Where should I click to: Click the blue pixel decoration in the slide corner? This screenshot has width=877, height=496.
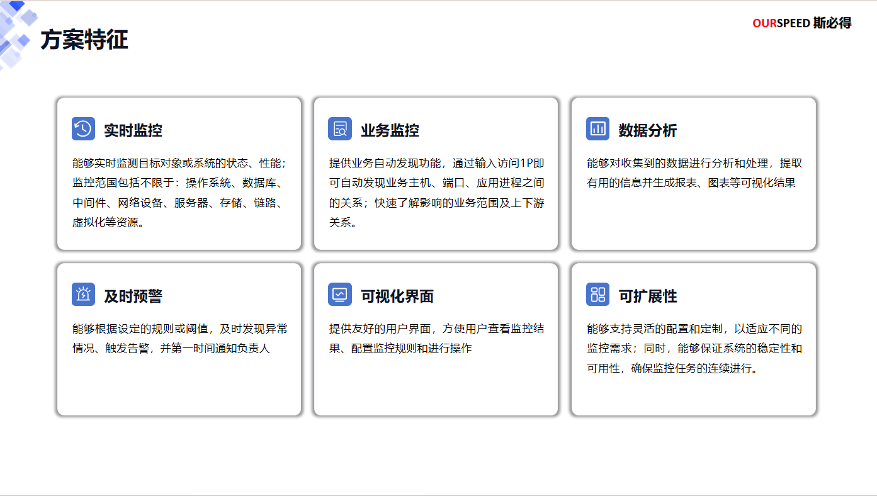click(x=16, y=31)
